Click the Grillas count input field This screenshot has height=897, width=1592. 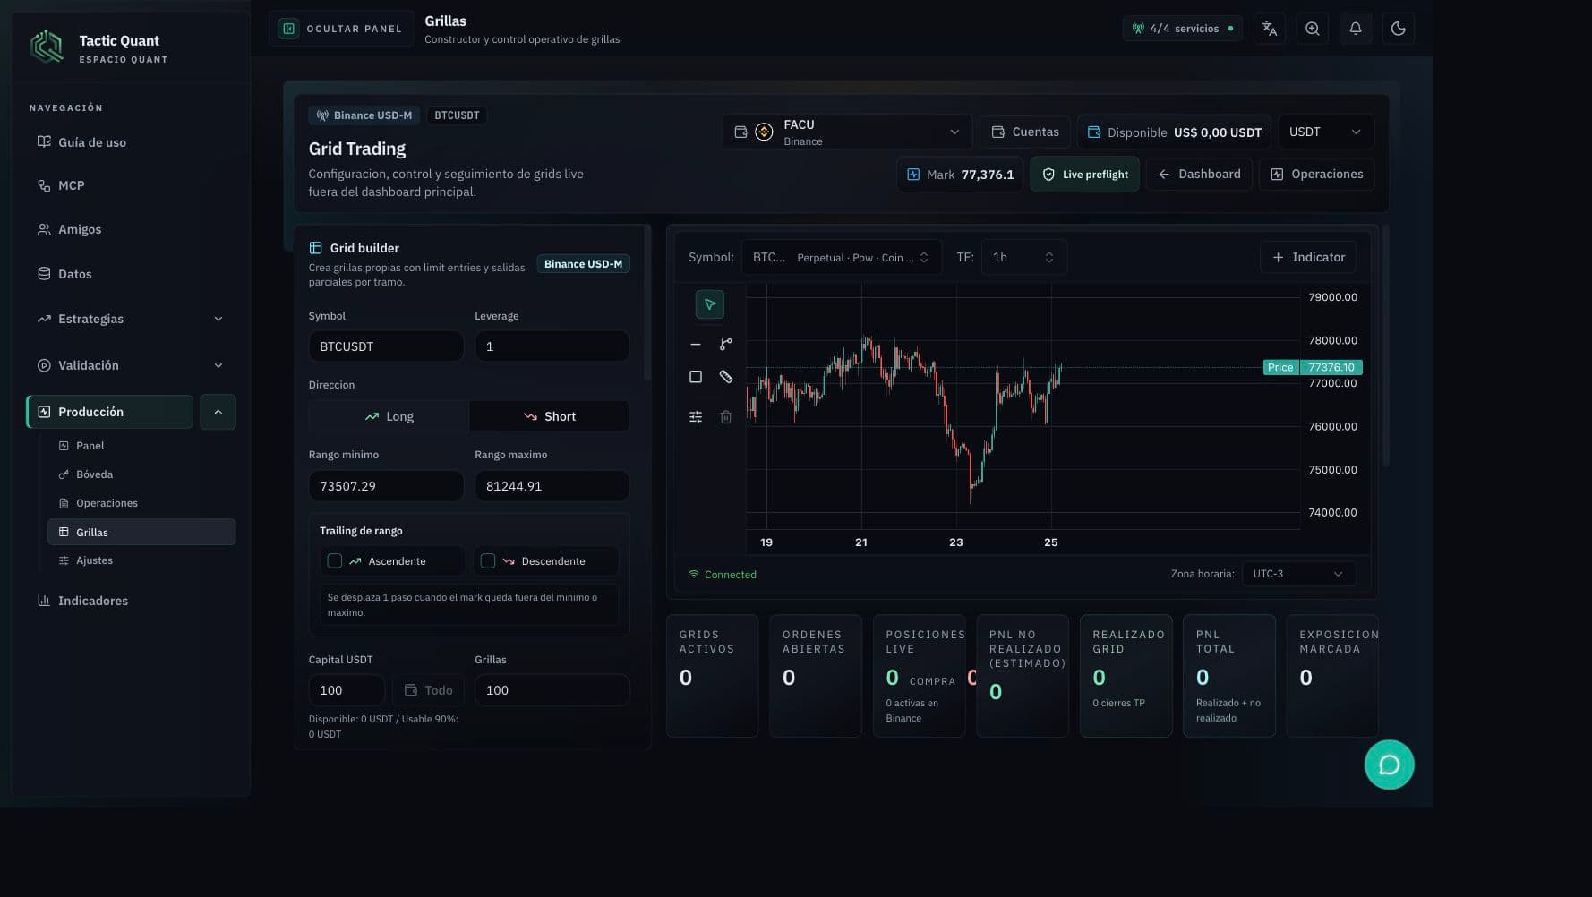click(x=552, y=690)
